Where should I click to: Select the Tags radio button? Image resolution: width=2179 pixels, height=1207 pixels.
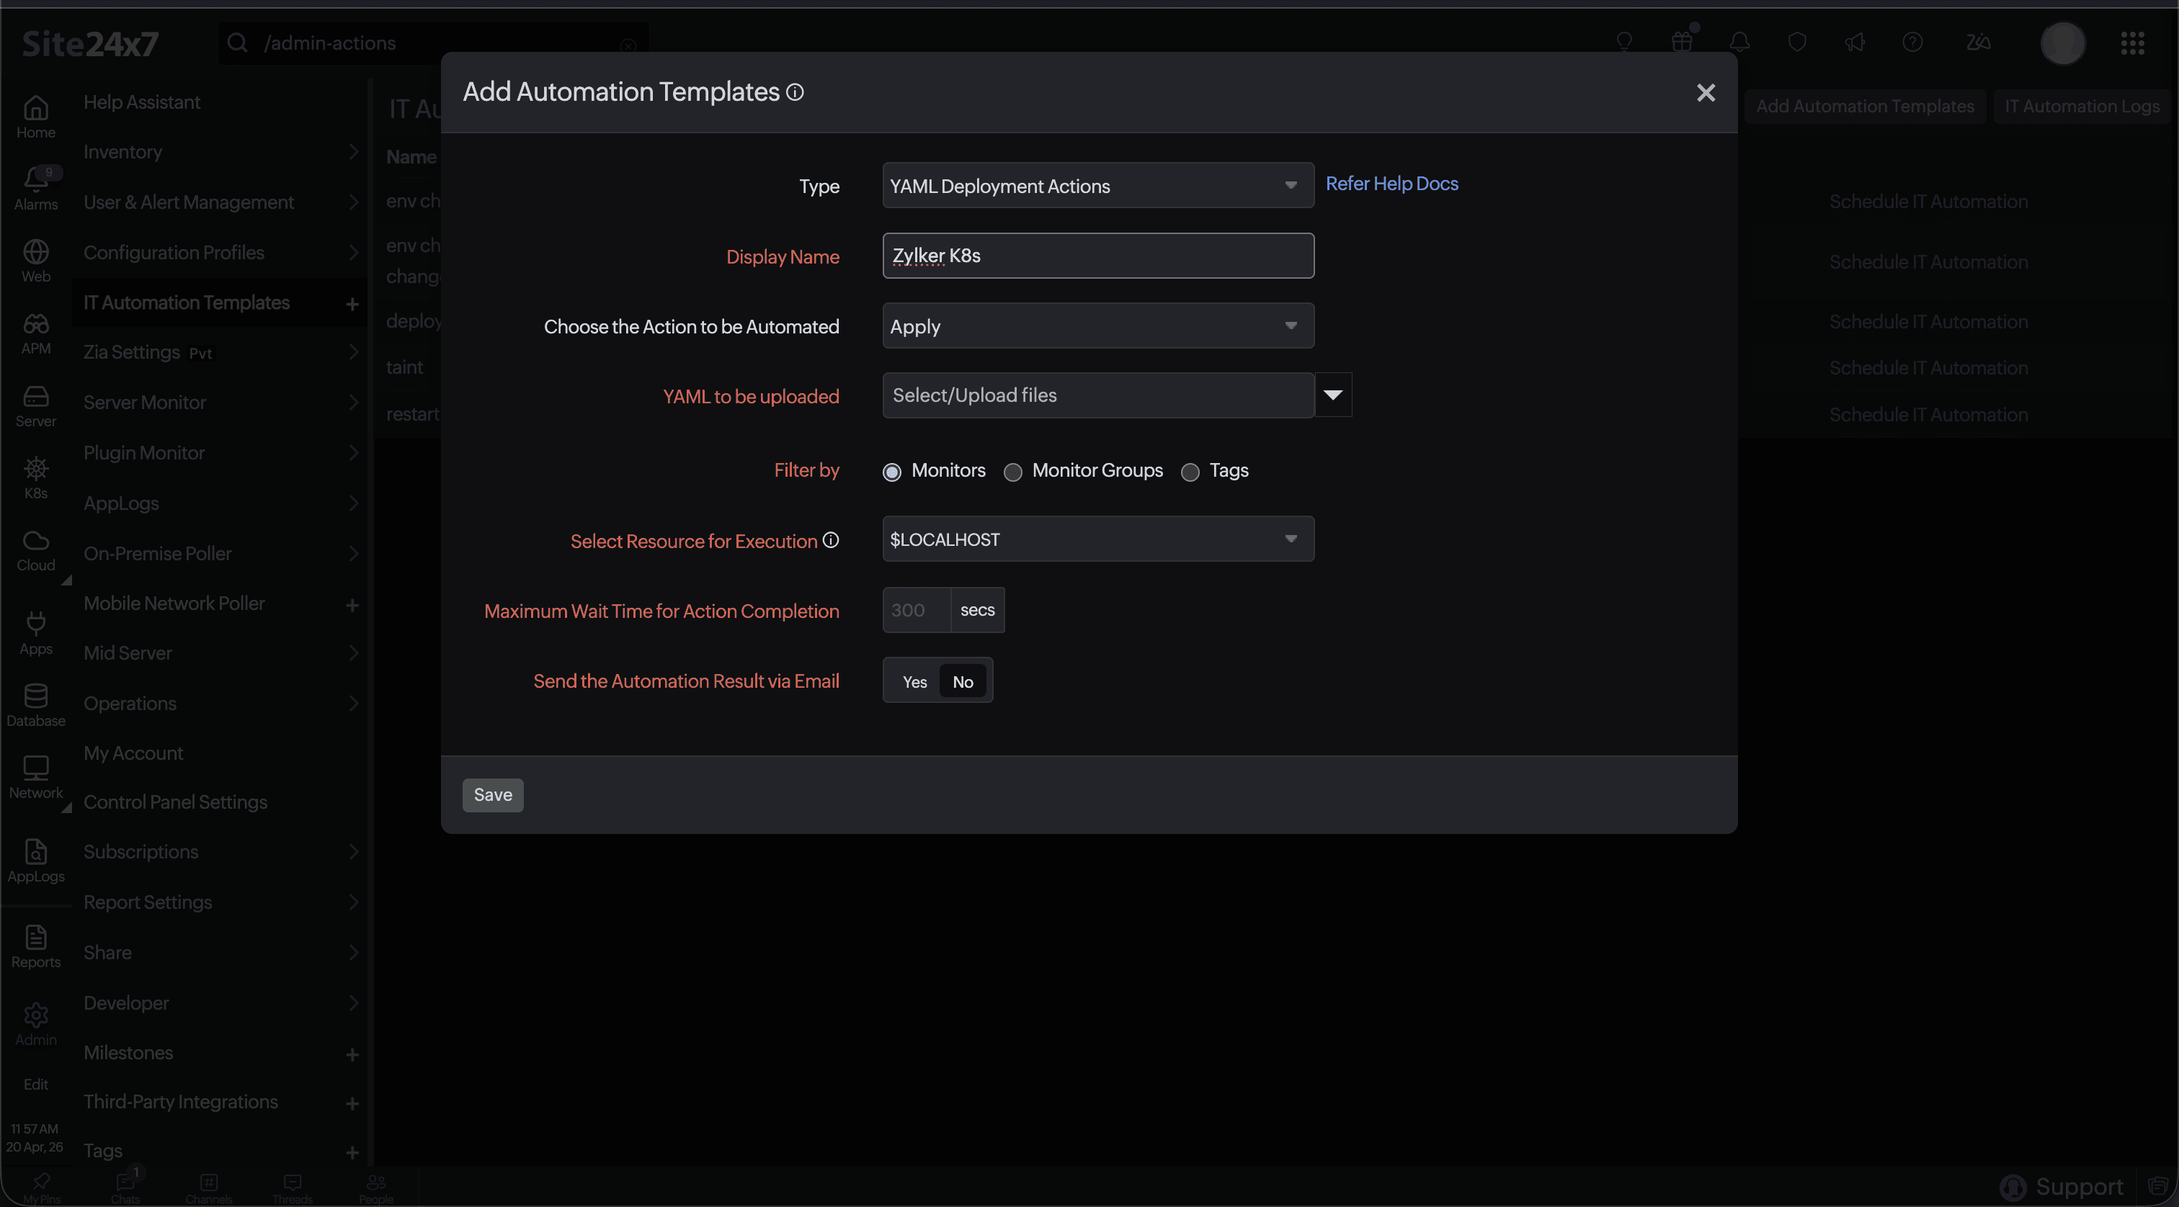(1190, 472)
